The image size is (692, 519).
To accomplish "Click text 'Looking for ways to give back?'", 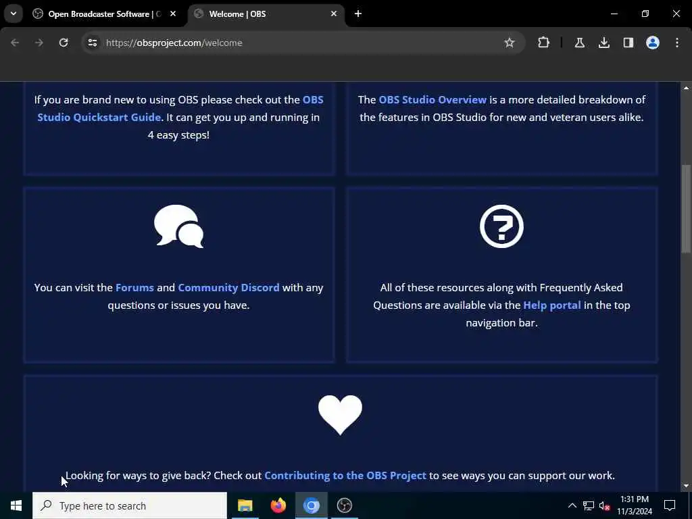I will [139, 476].
